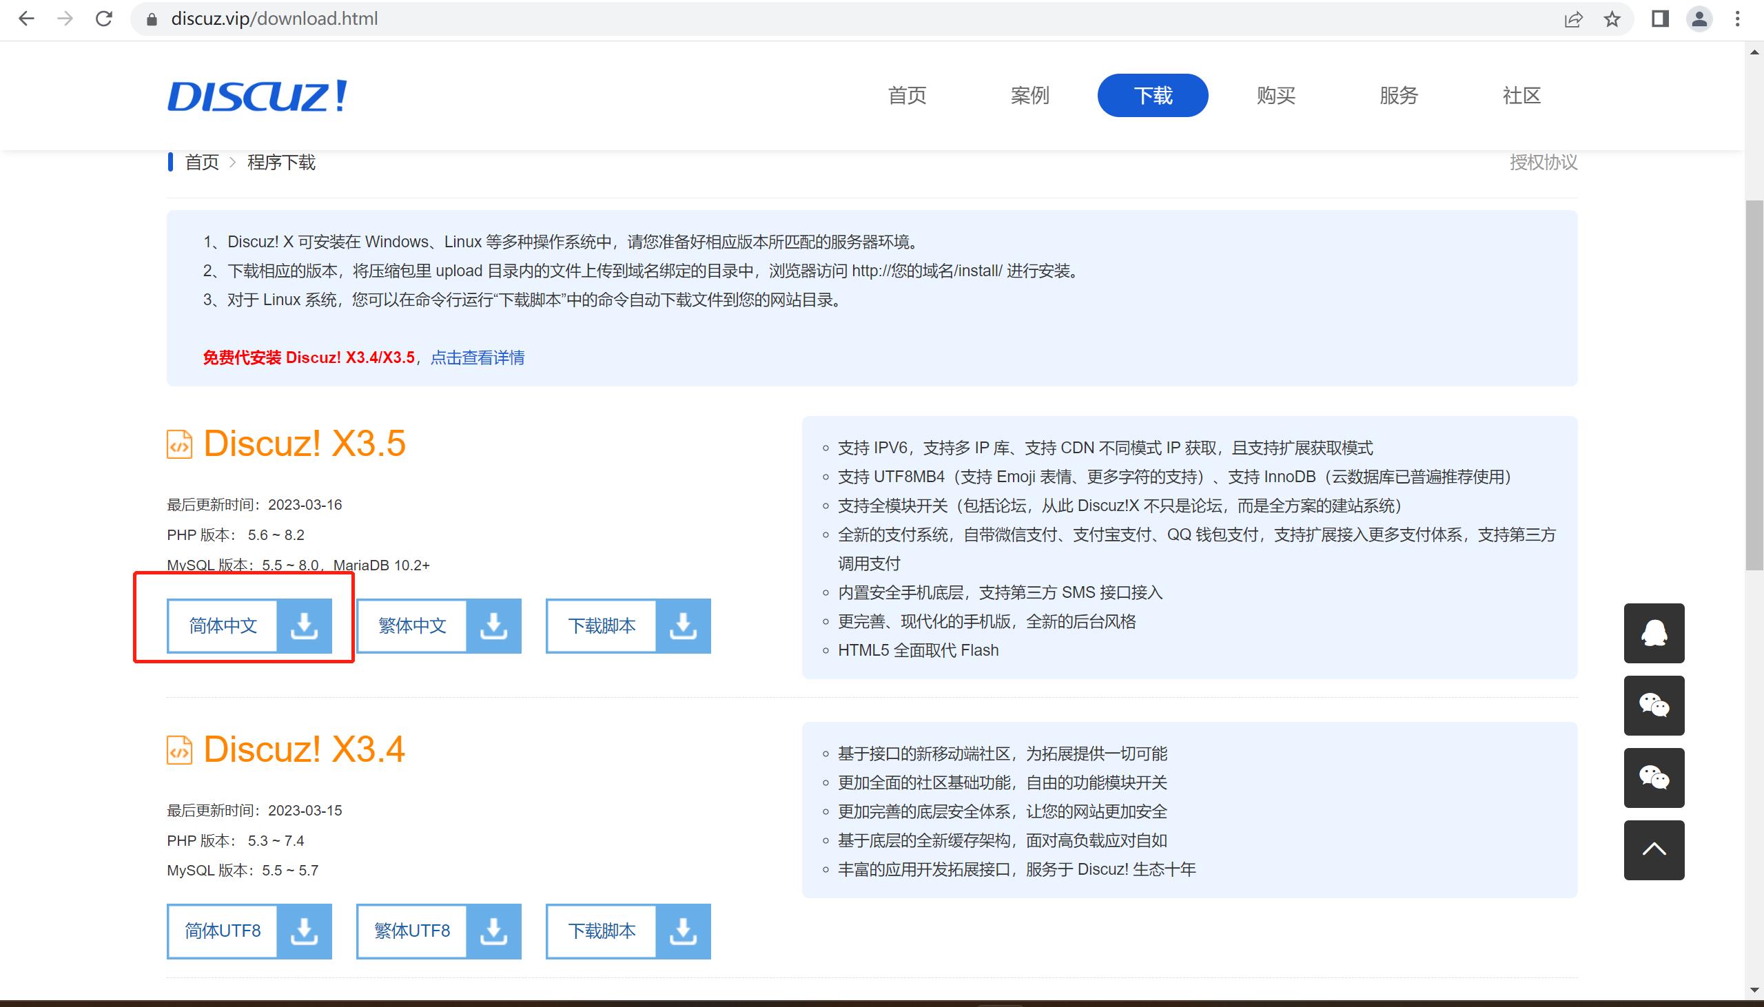Image resolution: width=1764 pixels, height=1007 pixels.
Task: Click 内置安全手机底层 feature line
Action: click(x=1001, y=593)
